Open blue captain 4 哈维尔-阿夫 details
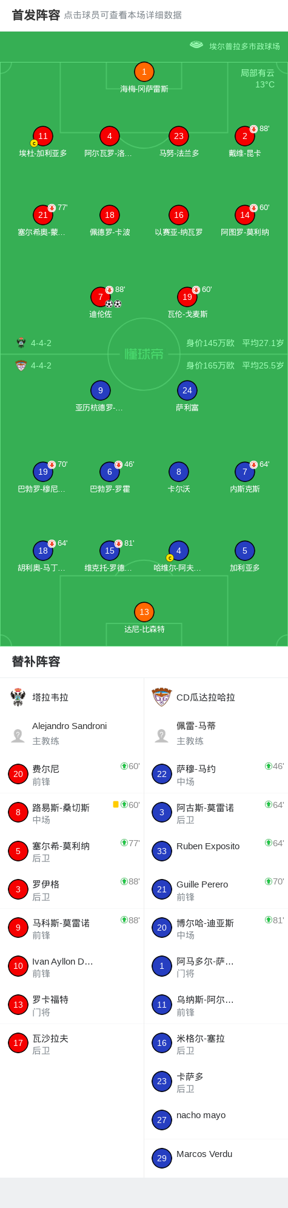Image resolution: width=288 pixels, height=1208 pixels. [179, 551]
